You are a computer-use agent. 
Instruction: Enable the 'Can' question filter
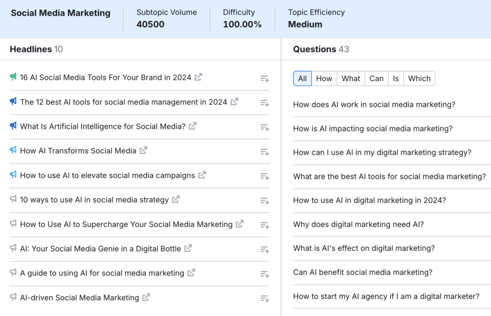pos(376,78)
